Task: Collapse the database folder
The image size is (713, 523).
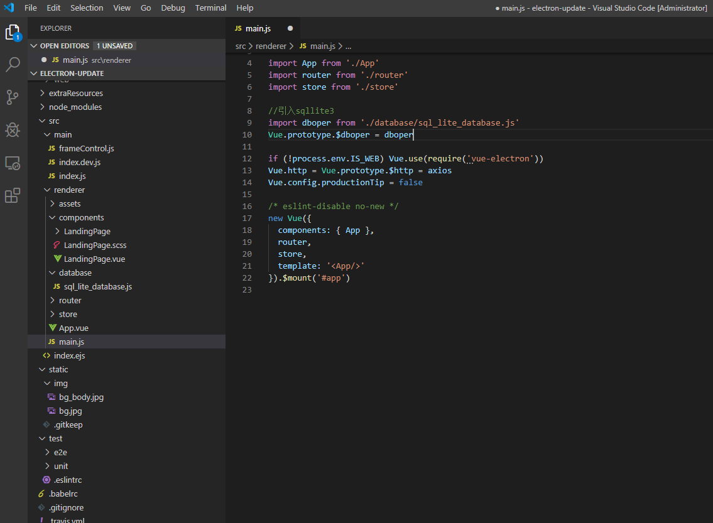Action: coord(52,272)
